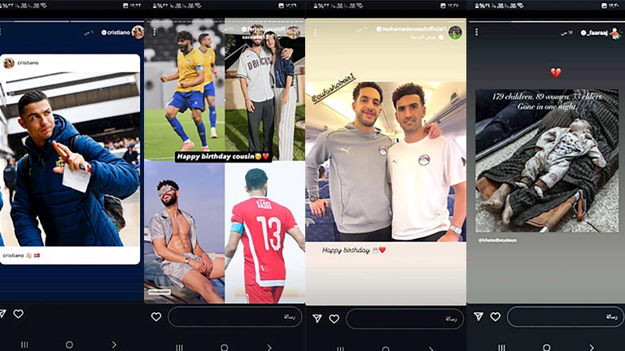Type reply in mohamedawaadofficial story message field

point(404,318)
